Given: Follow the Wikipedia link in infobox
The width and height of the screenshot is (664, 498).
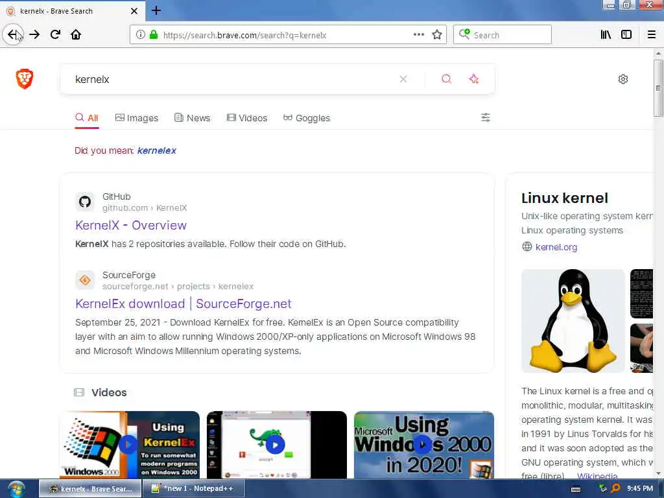Looking at the screenshot, I should [597, 476].
